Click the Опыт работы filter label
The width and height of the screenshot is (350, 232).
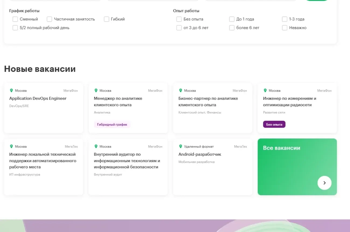(x=186, y=11)
